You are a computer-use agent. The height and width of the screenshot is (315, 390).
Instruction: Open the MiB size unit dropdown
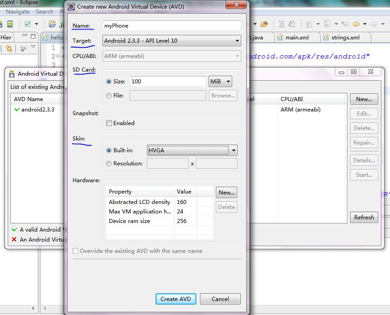pyautogui.click(x=220, y=81)
